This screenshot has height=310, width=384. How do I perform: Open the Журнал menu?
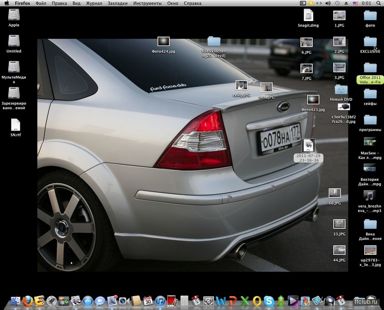[94, 3]
